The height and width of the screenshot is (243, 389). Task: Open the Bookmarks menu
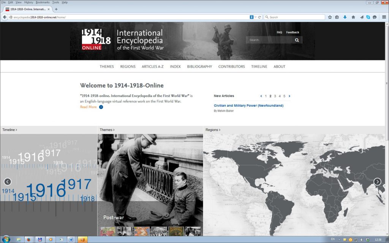point(43,2)
